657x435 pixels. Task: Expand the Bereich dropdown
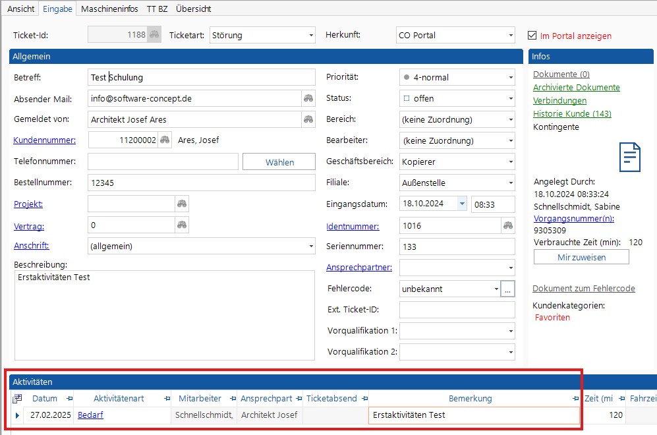point(511,120)
